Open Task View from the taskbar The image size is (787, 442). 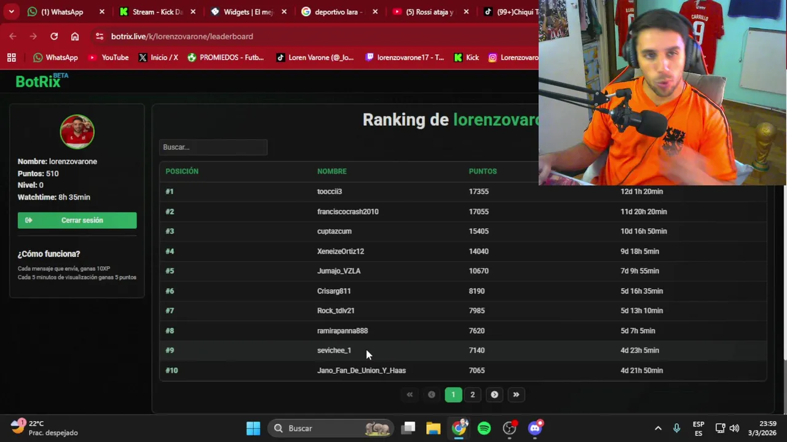coord(409,428)
